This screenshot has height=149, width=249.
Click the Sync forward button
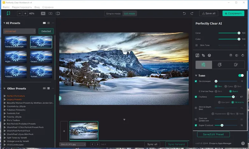point(176,144)
